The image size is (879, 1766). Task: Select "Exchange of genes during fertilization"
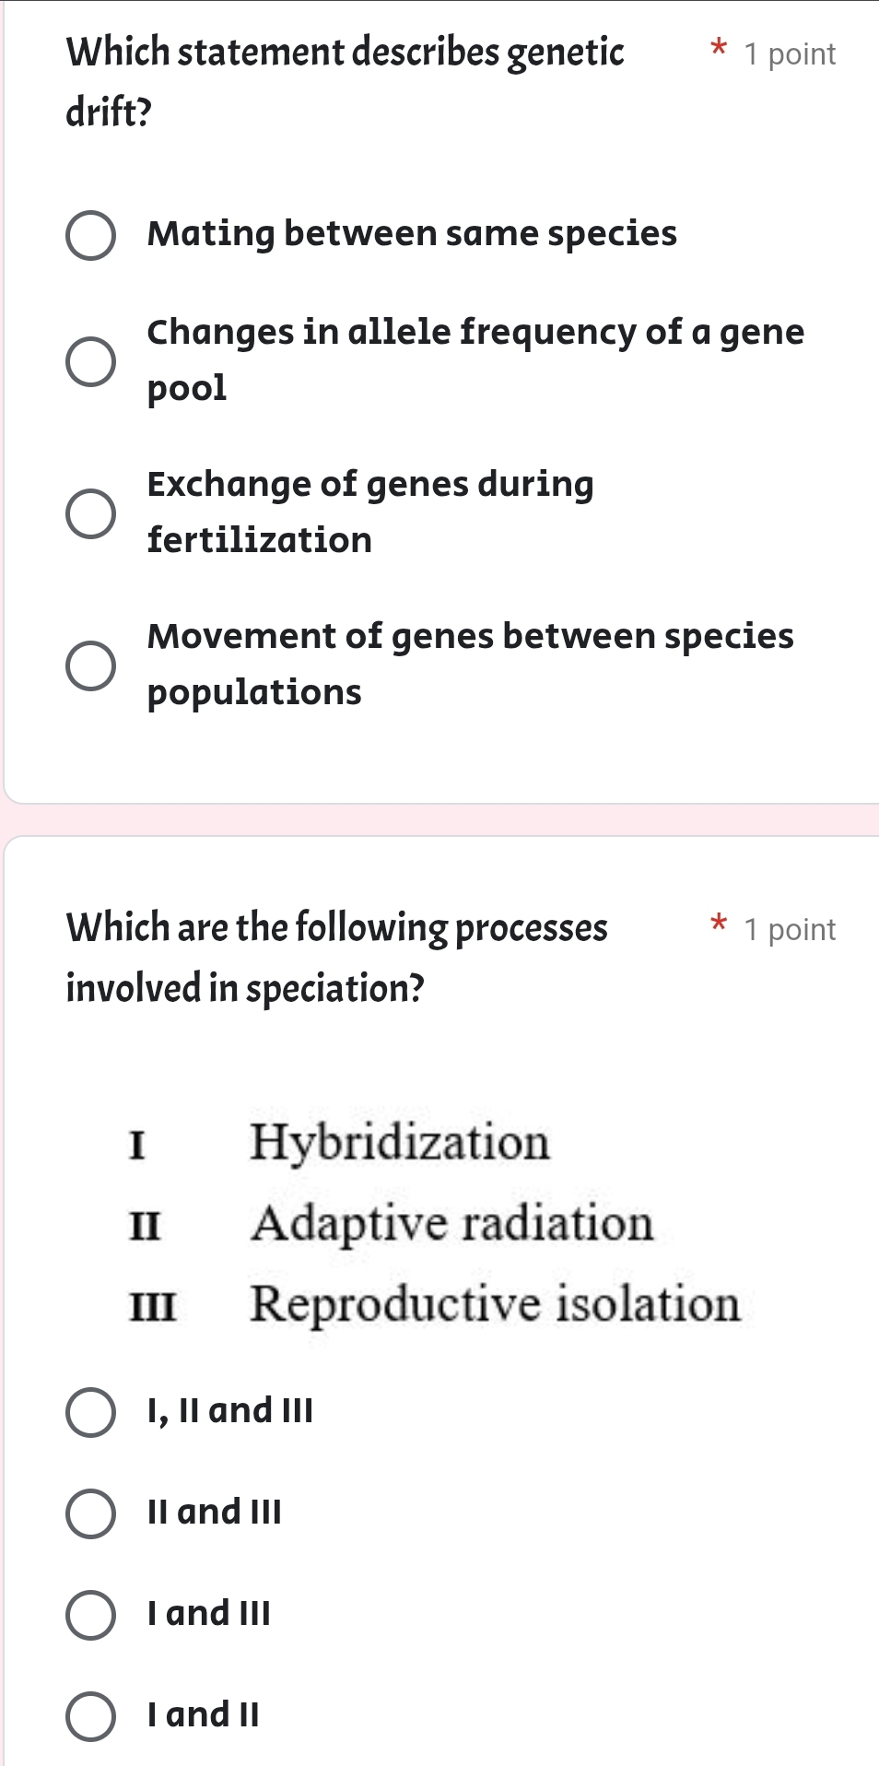[90, 512]
